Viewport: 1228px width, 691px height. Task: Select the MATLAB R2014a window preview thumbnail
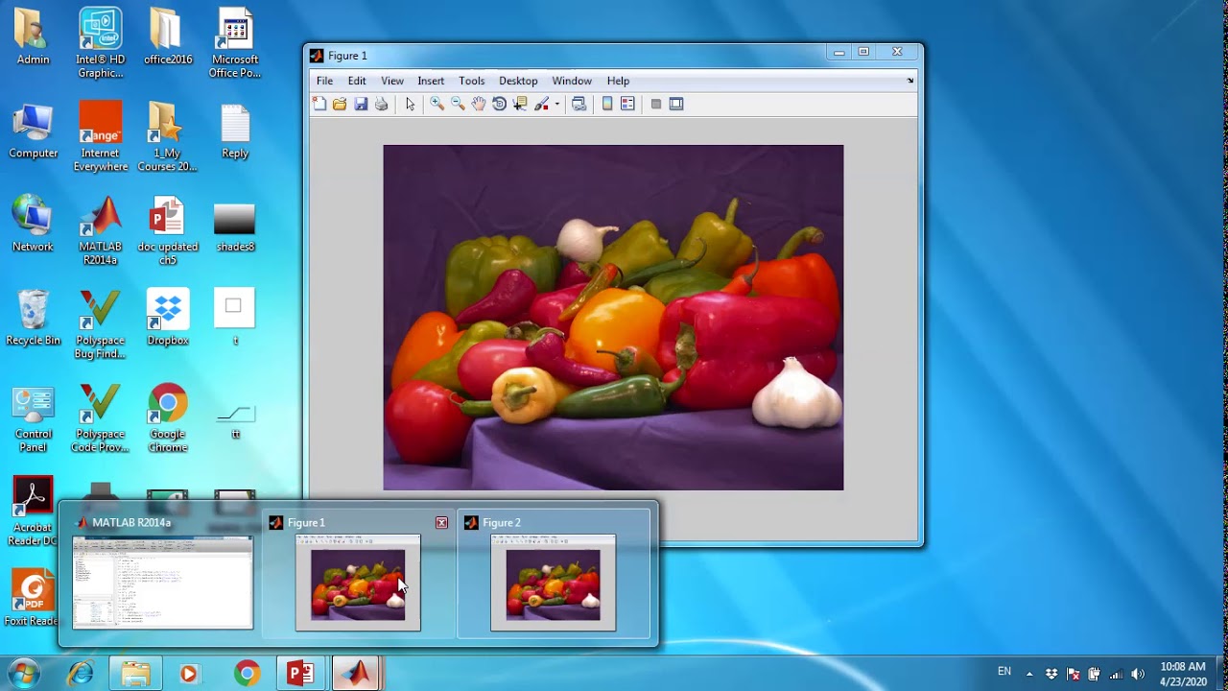click(x=163, y=583)
